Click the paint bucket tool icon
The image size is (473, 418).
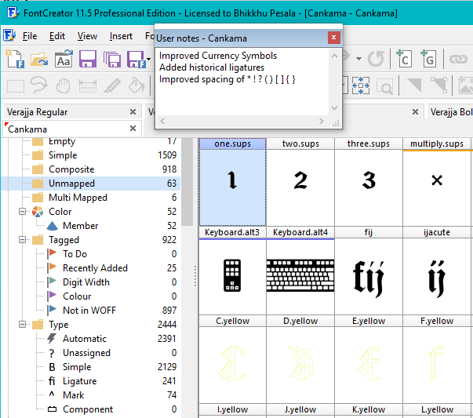pyautogui.click(x=136, y=85)
